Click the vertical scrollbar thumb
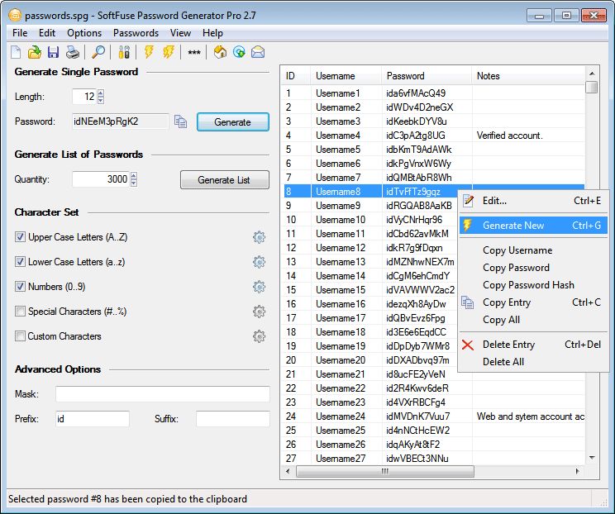Image resolution: width=615 pixels, height=514 pixels. [592, 87]
